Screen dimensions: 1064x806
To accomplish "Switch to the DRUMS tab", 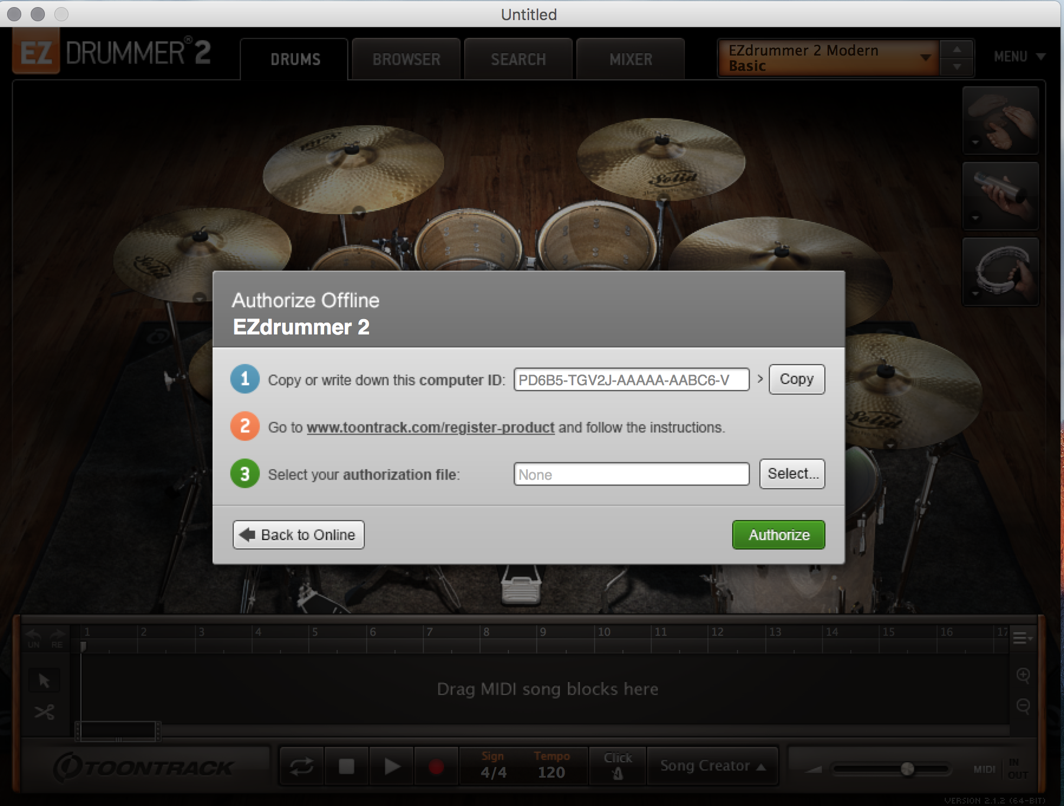I will pyautogui.click(x=295, y=59).
